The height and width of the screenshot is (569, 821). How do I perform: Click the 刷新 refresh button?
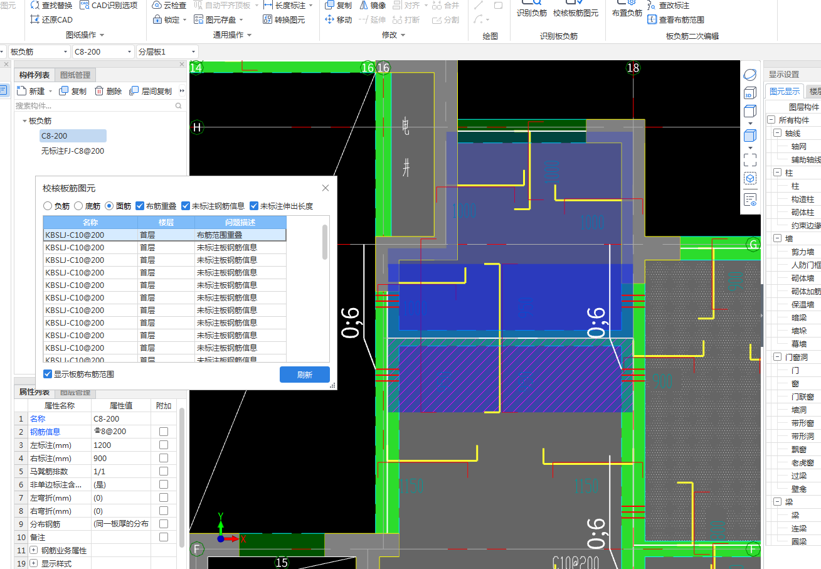click(304, 375)
